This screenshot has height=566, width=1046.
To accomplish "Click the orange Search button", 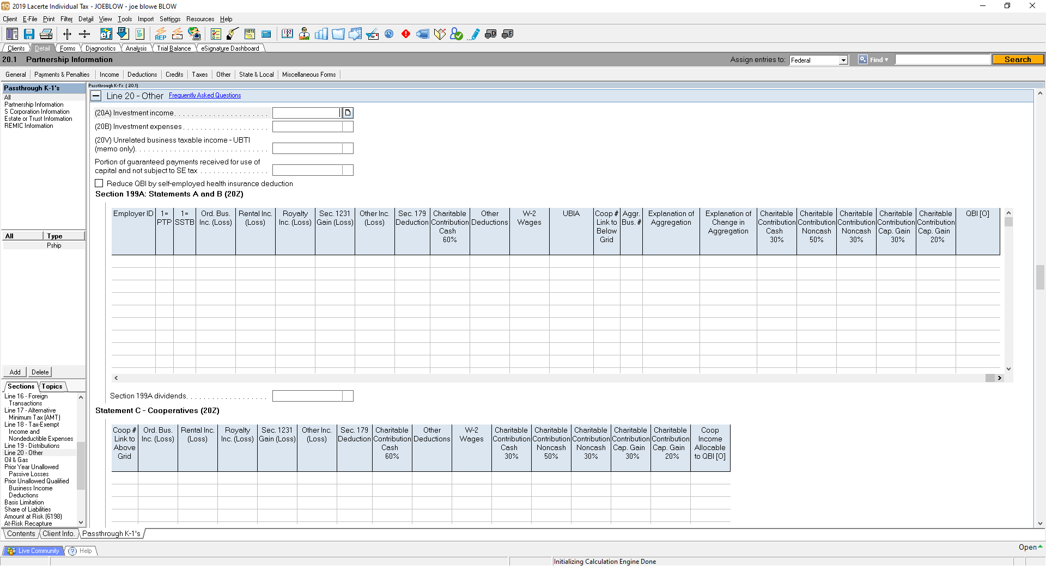I will pyautogui.click(x=1018, y=60).
